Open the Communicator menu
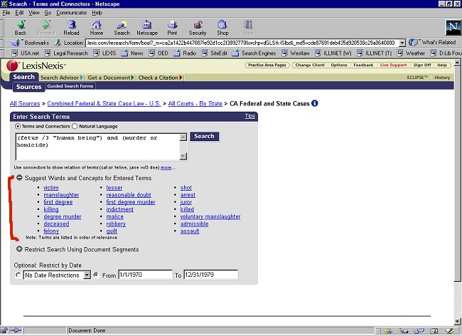462x336 pixels. [x=72, y=13]
